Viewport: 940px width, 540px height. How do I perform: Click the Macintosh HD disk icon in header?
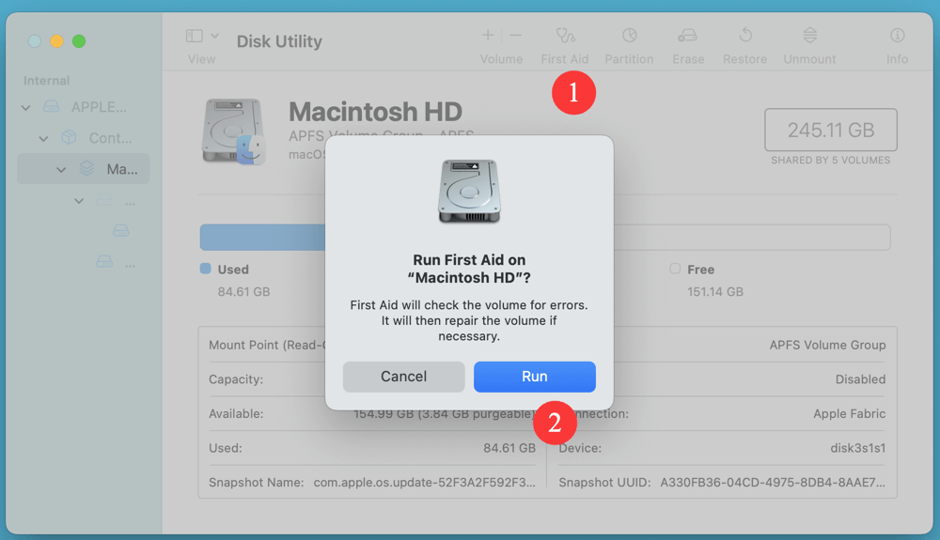(234, 131)
